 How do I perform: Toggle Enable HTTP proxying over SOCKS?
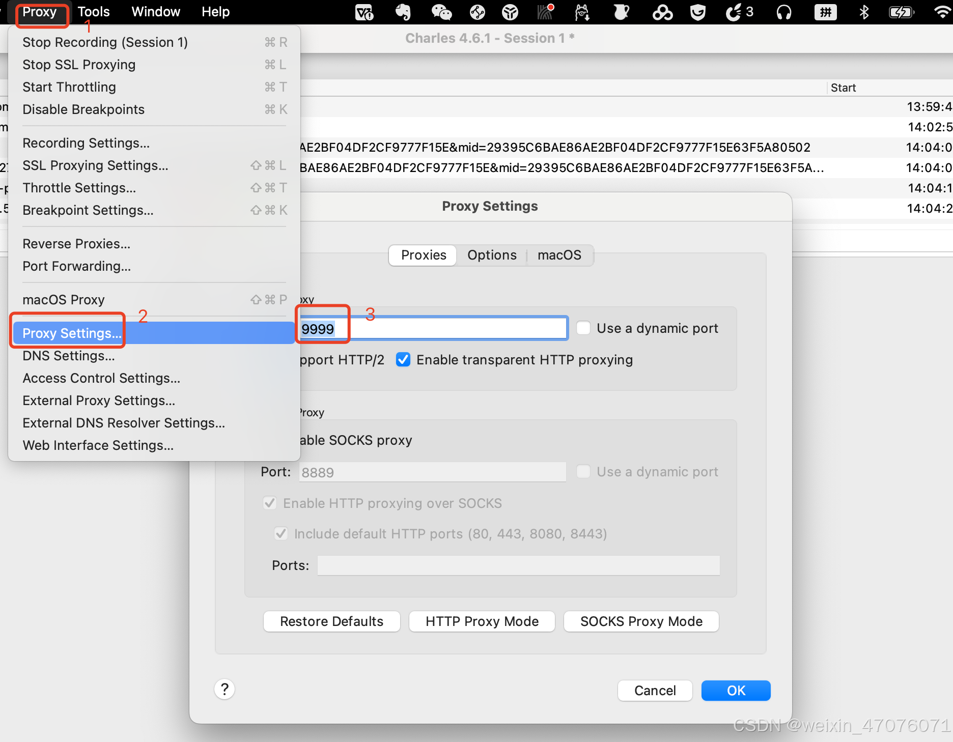point(270,503)
